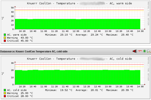
Task: Click the green plus add-to-basket icon
Action: [x=144, y=51]
